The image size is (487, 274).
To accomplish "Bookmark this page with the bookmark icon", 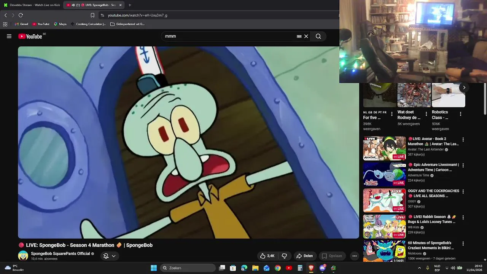I will (92, 15).
